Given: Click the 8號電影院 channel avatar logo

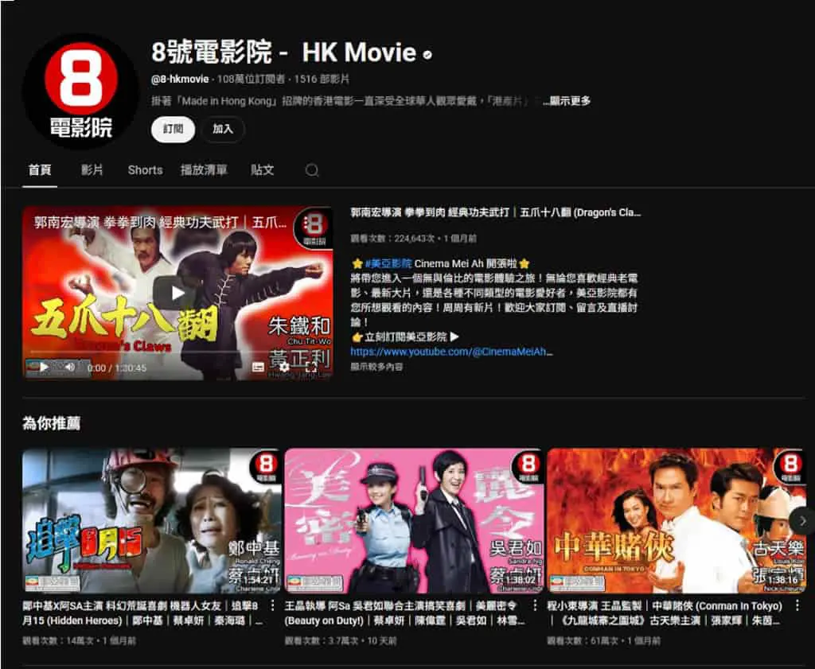Looking at the screenshot, I should pos(80,91).
